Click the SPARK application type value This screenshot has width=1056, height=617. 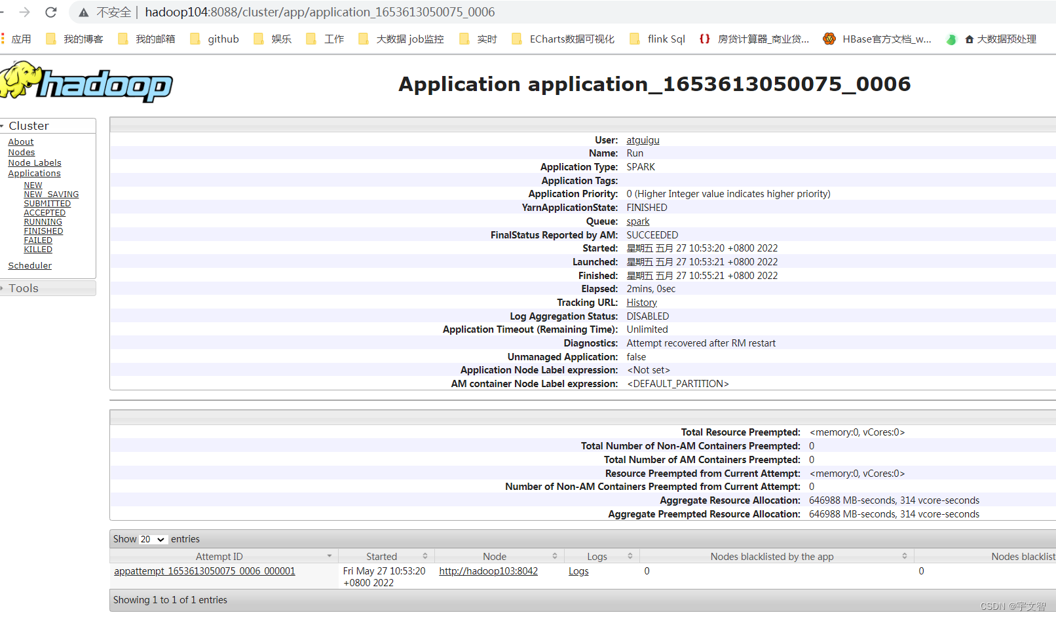641,167
